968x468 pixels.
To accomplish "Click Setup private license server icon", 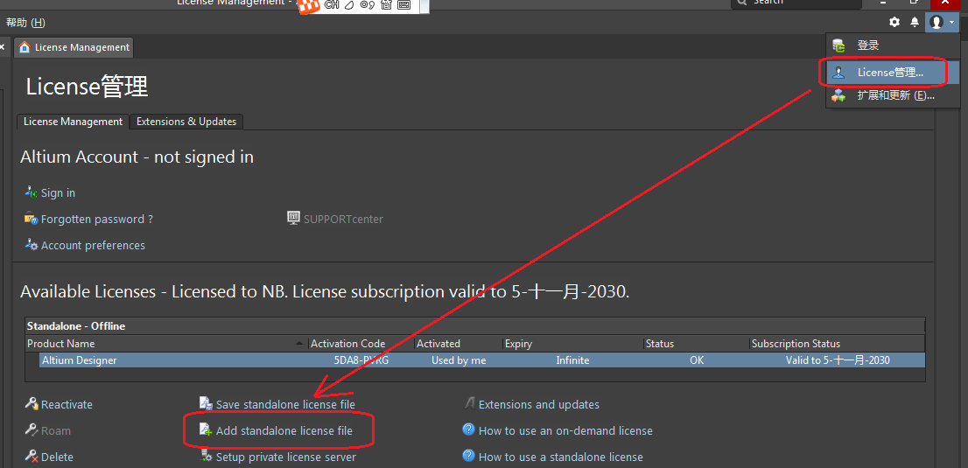I will pos(206,457).
